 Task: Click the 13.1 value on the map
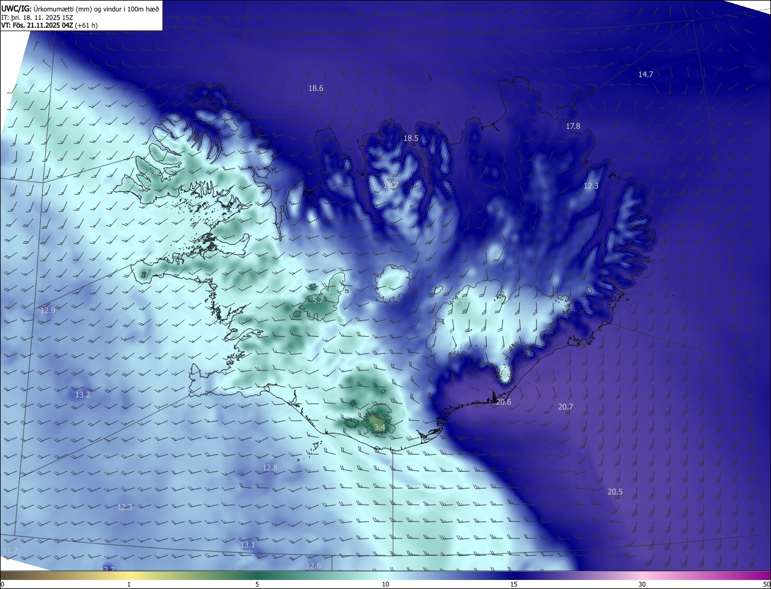(x=248, y=544)
